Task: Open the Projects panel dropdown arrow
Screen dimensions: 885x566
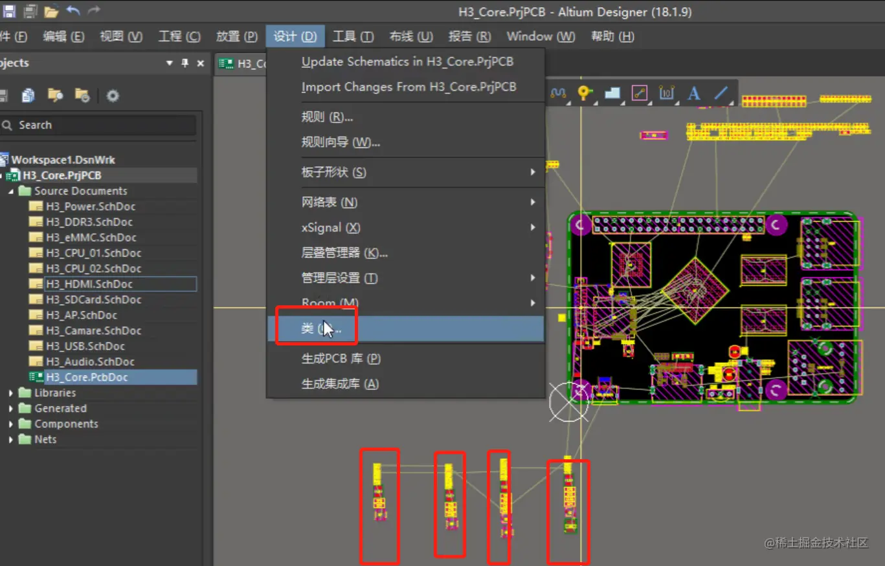Action: pos(170,63)
